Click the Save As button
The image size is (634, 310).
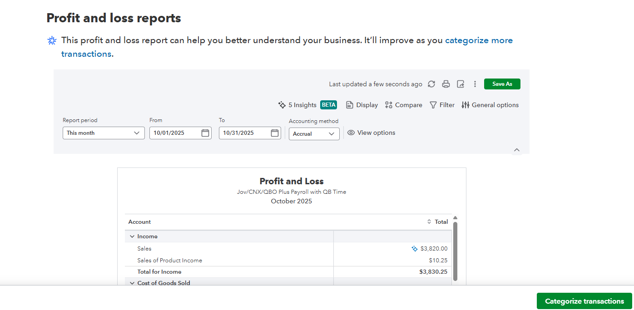502,84
